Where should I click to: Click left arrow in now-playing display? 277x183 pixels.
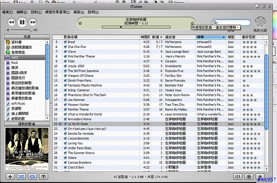(x=80, y=23)
